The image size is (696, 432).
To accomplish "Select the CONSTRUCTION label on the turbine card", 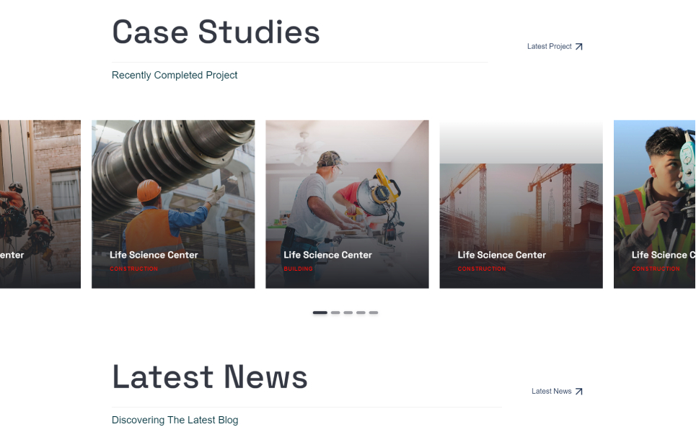I will (133, 269).
